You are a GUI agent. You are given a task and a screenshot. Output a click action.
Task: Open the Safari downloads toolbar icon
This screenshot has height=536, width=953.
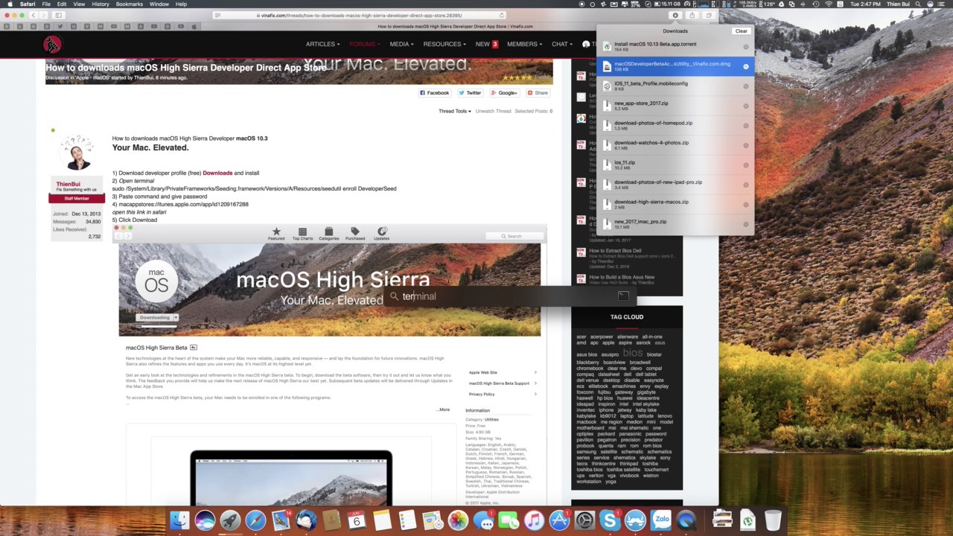[x=675, y=15]
